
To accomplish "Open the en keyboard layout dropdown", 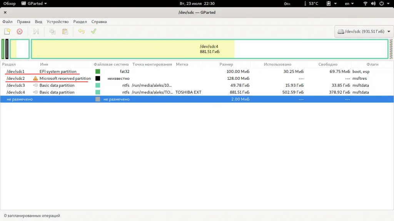I will click(349, 3).
